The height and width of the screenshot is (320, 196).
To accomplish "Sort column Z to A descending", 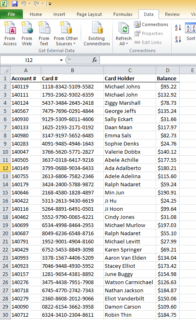I will click(178, 39).
